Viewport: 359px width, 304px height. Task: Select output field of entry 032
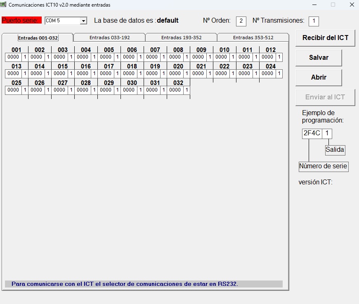tap(187, 90)
